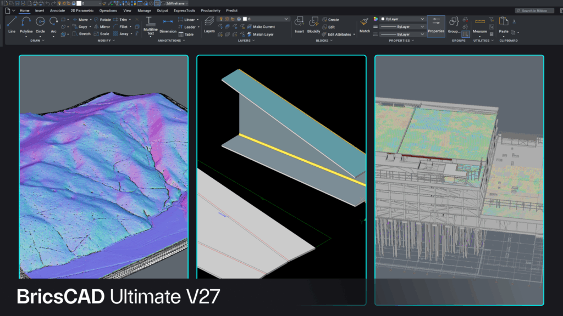Open the Edit Attributes dropdown arrow
Screen dimensions: 563x316
point(354,35)
